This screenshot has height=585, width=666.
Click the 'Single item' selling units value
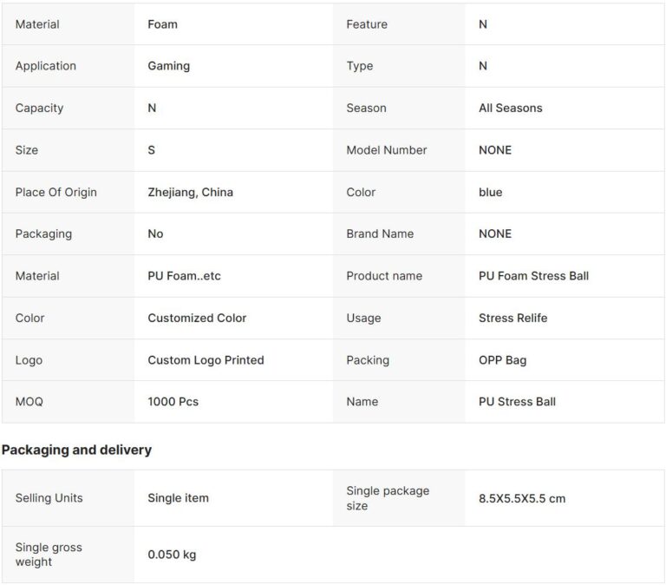click(x=178, y=498)
